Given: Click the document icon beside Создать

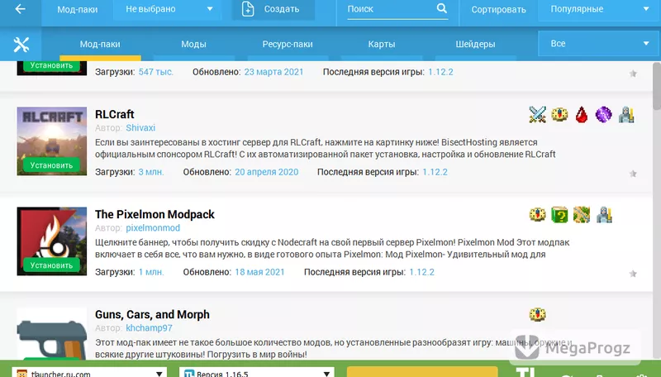Looking at the screenshot, I should (x=248, y=9).
